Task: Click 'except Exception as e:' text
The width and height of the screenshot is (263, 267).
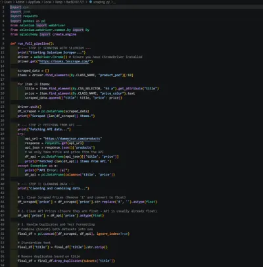Action: click(x=37, y=166)
